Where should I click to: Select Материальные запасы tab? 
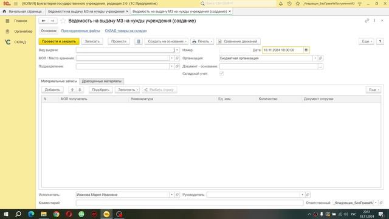[59, 81]
